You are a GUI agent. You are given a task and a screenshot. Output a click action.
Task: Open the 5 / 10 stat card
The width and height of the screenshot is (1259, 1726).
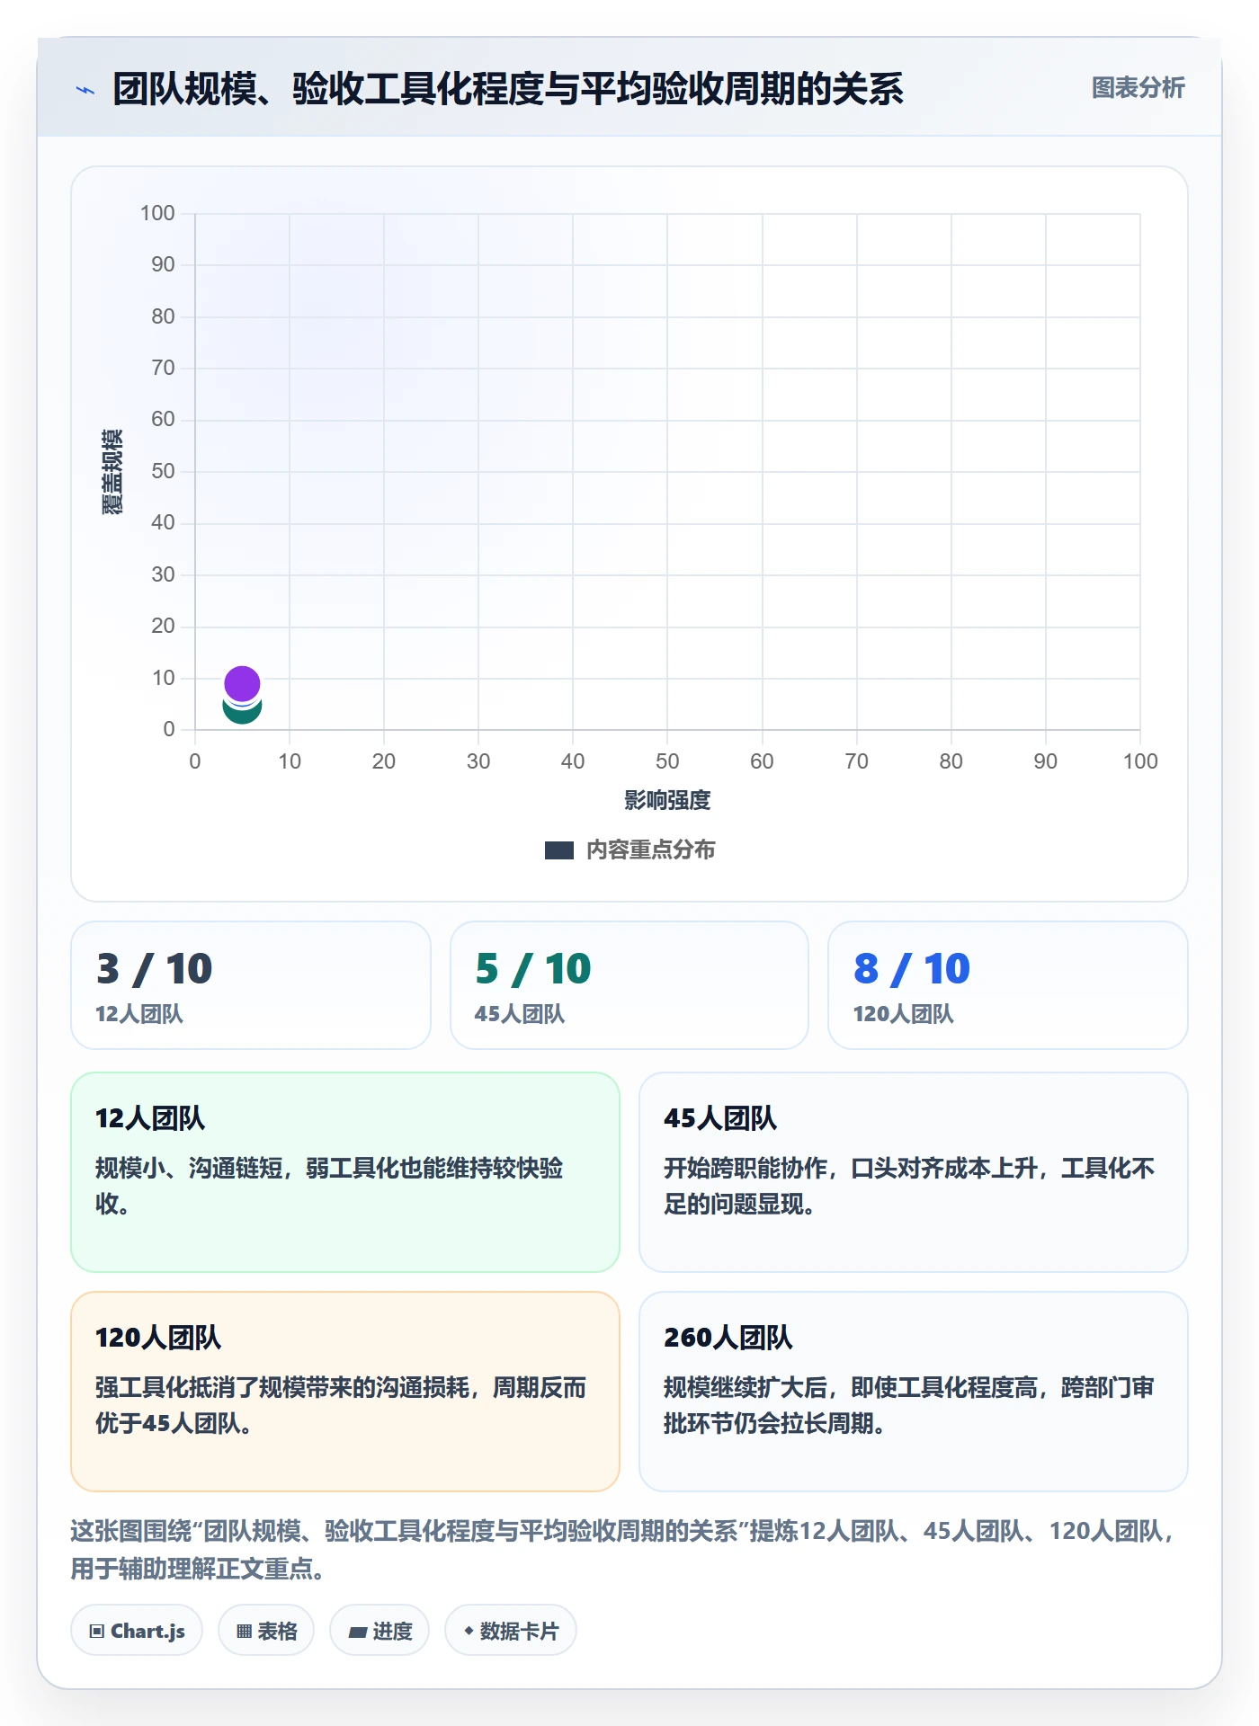(629, 985)
